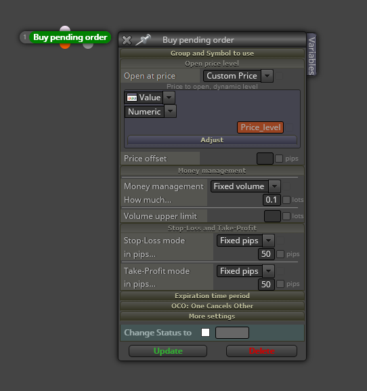367x391 pixels.
Task: Expand OCO: One Cancels Other section
Action: pyautogui.click(x=212, y=306)
